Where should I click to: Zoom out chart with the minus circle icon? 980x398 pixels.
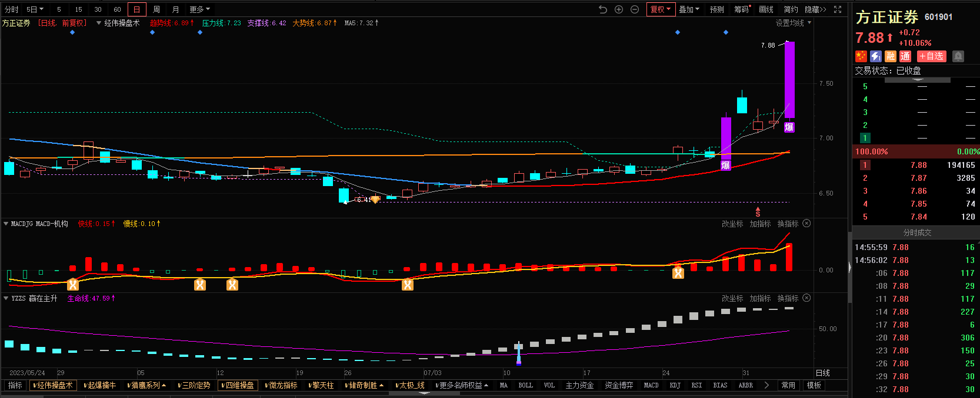[635, 9]
